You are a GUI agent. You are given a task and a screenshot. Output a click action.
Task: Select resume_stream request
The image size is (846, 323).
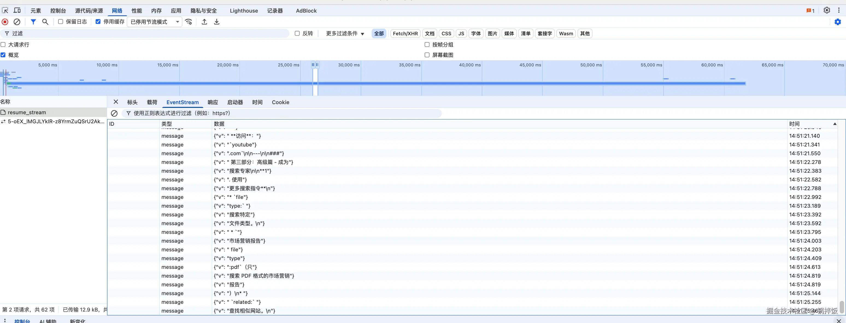tap(27, 112)
